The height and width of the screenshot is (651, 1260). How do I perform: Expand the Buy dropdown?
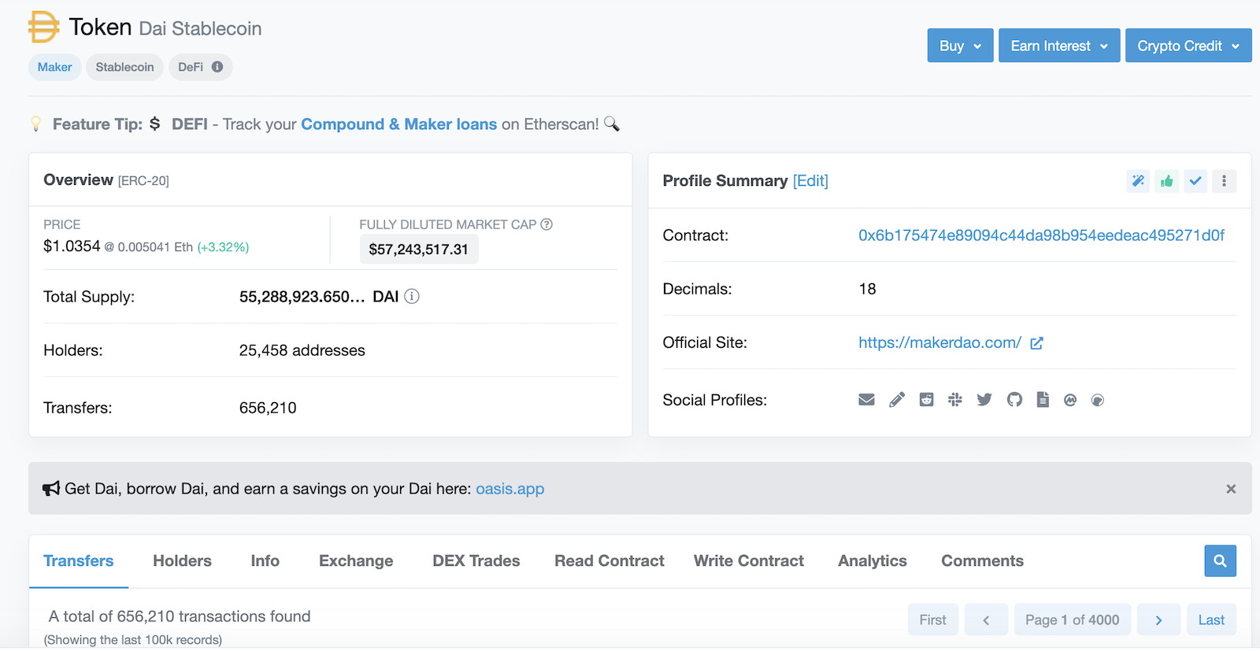(x=961, y=46)
